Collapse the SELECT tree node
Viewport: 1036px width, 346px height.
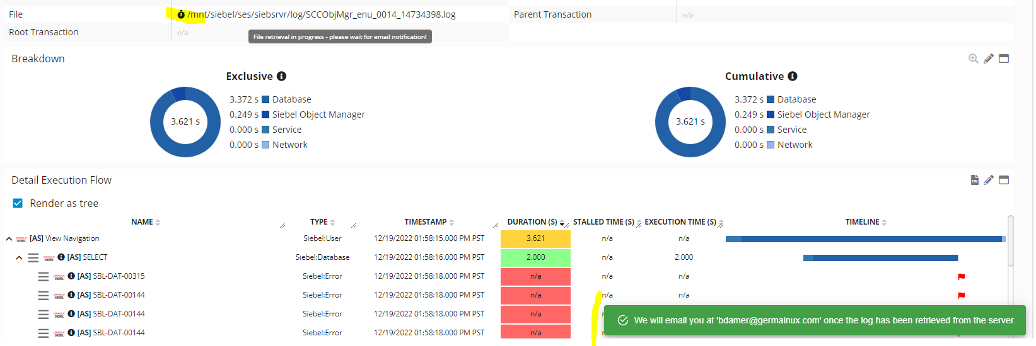click(x=19, y=257)
